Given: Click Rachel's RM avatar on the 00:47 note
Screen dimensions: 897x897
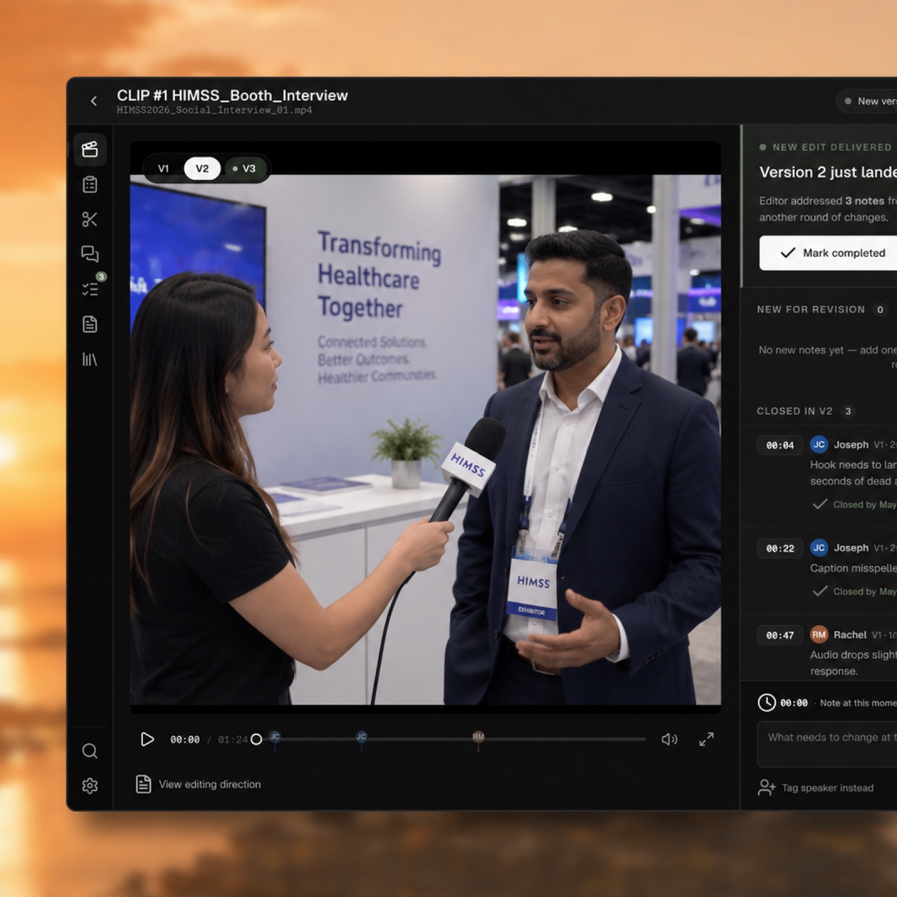Looking at the screenshot, I should [x=819, y=635].
